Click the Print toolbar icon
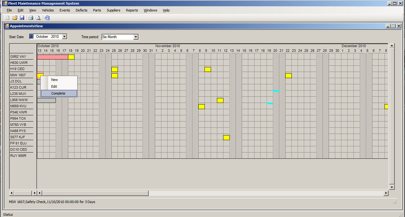This screenshot has width=405, height=217. pyautogui.click(x=31, y=18)
